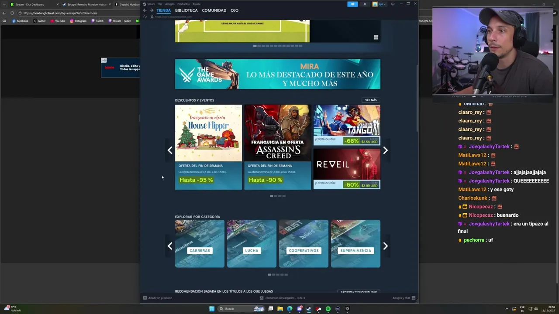The image size is (559, 314).
Task: Open the House Flipper franchise offer
Action: click(x=208, y=147)
